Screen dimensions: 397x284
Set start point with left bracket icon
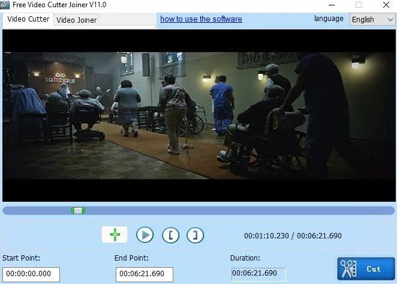point(171,235)
